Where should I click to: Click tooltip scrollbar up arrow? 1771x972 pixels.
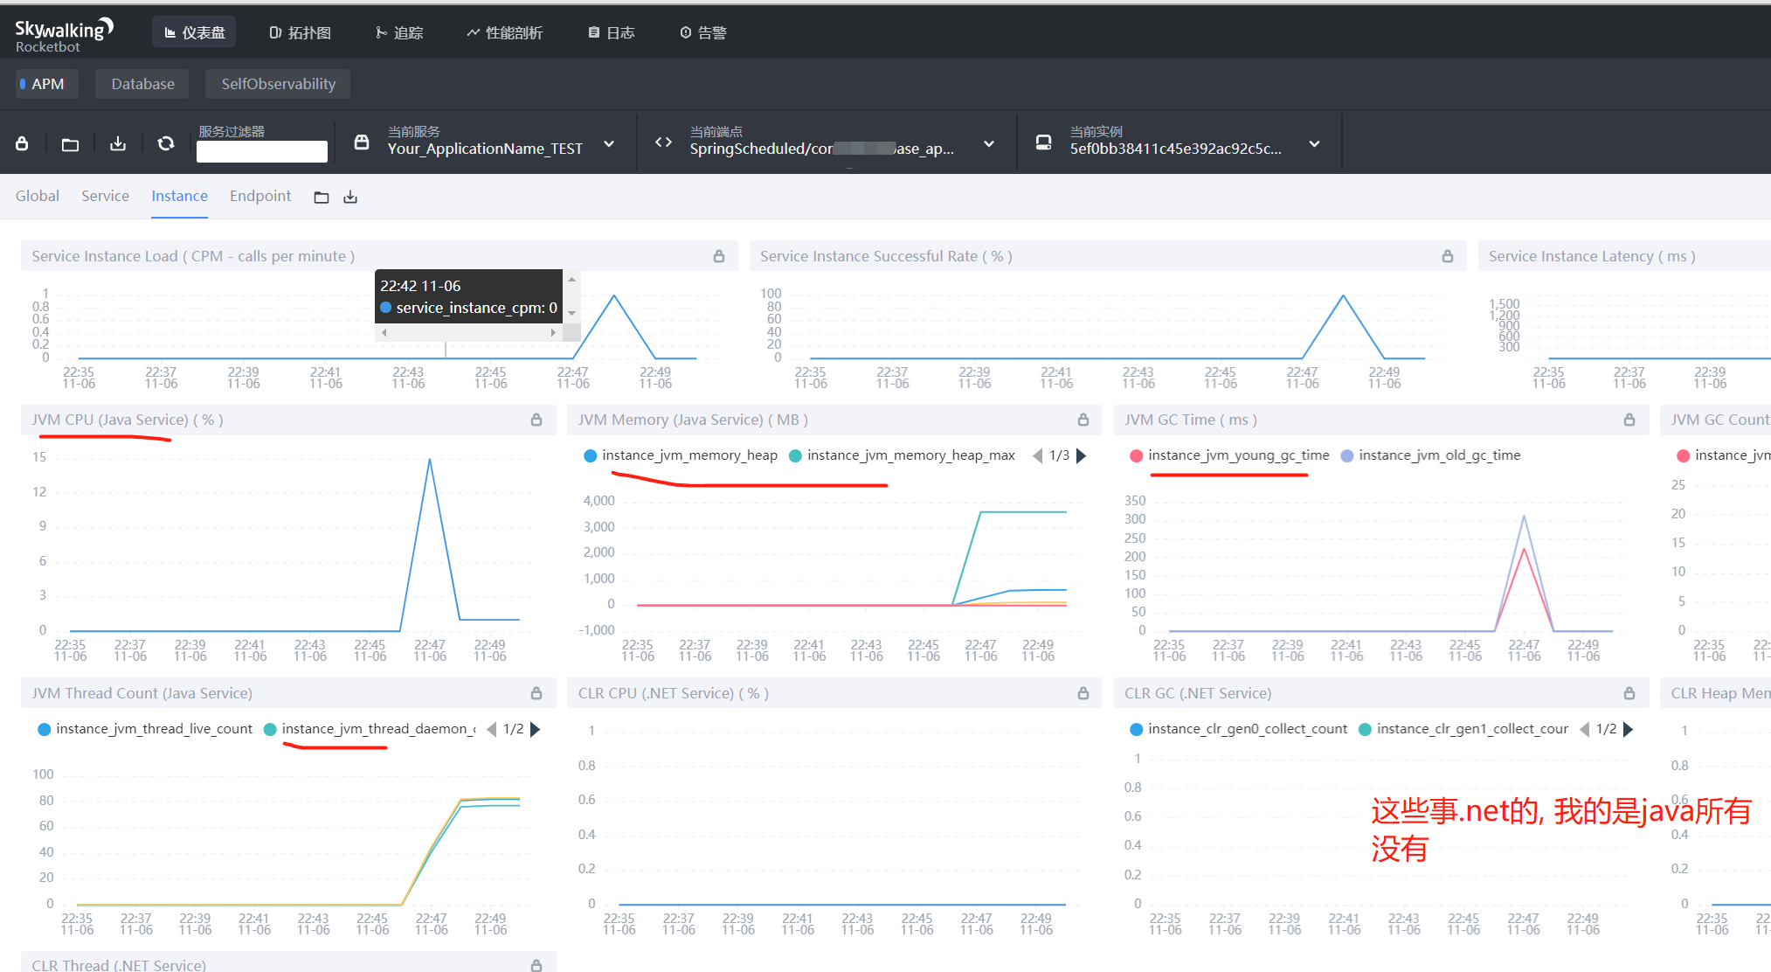[x=571, y=280]
